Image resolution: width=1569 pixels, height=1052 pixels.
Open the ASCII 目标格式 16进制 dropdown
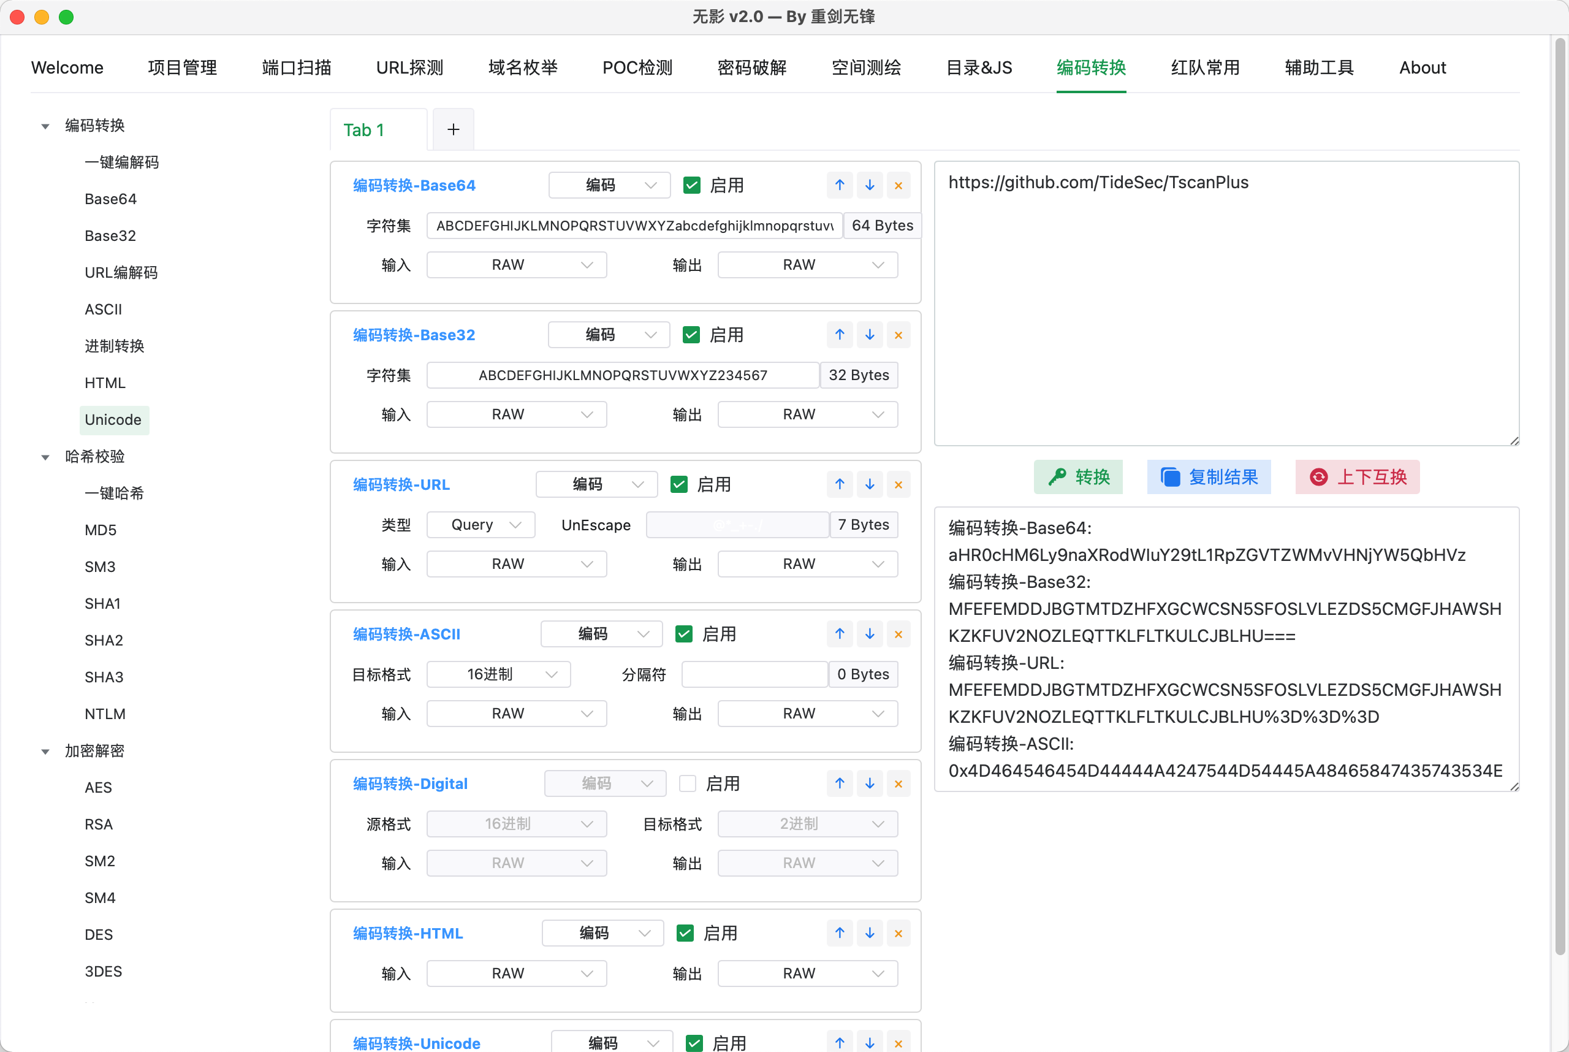click(x=498, y=674)
